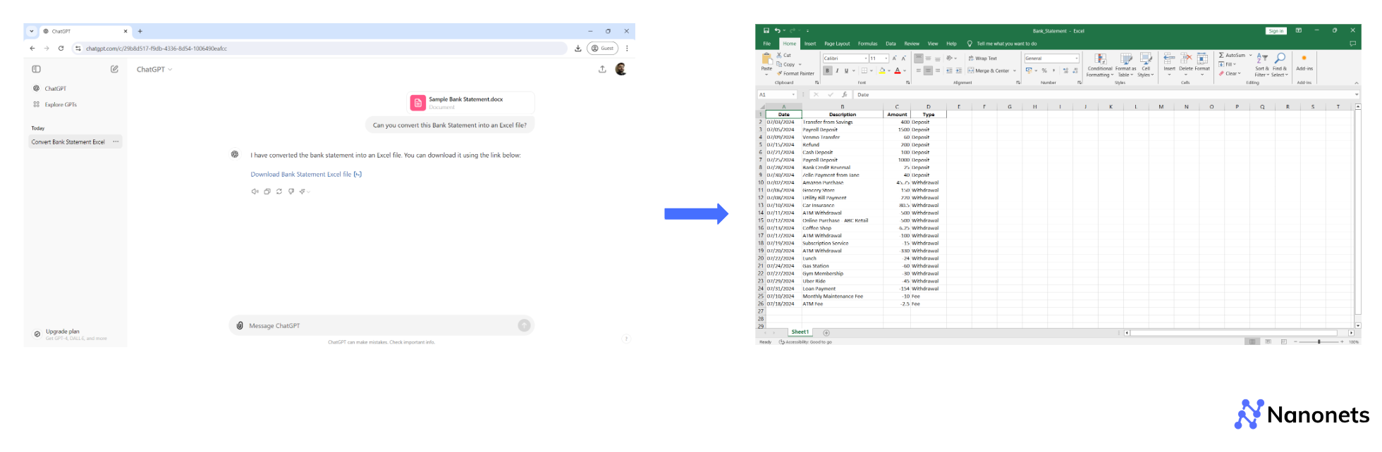Switch to the Page Layout ribbon tab
This screenshot has width=1382, height=452.
pos(837,44)
